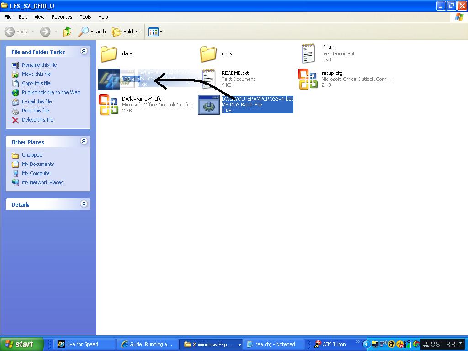Screen dimensions: 468x351
Task: Click Copy this file
Action: 36,83
